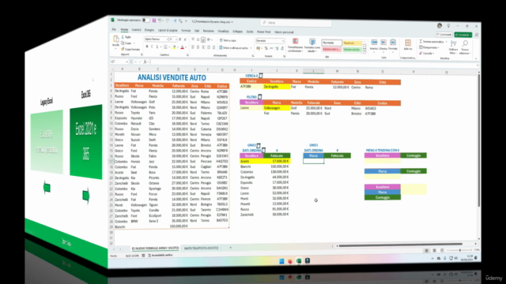Click the increase font size icon

pos(180,39)
